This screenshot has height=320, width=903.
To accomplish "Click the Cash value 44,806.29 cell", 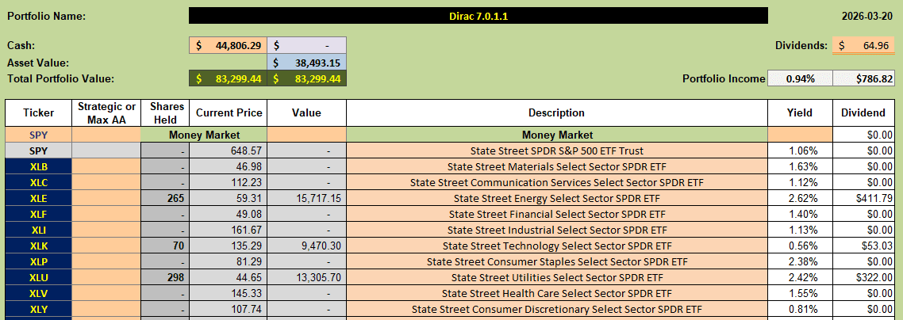I will click(x=228, y=45).
